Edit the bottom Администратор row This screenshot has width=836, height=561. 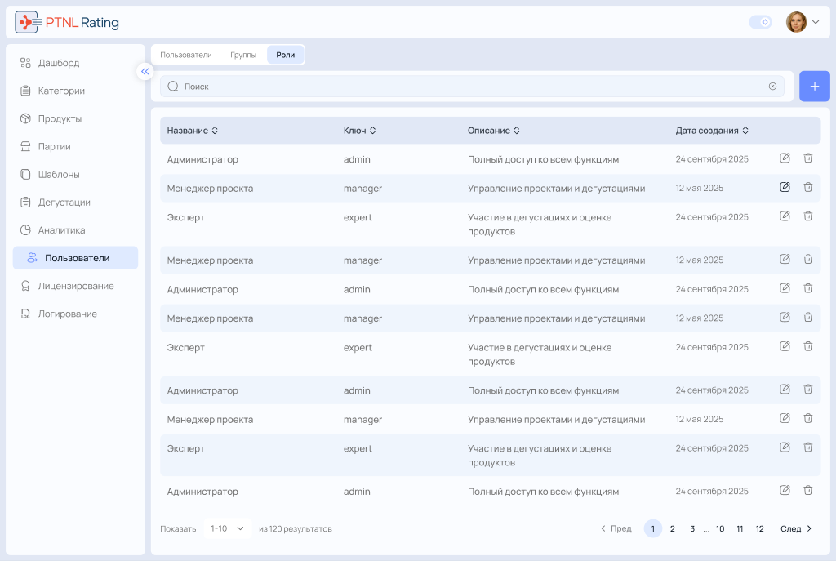pos(785,490)
